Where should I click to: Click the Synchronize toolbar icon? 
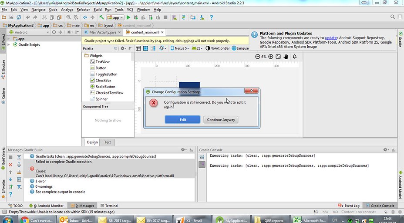pyautogui.click(x=19, y=17)
